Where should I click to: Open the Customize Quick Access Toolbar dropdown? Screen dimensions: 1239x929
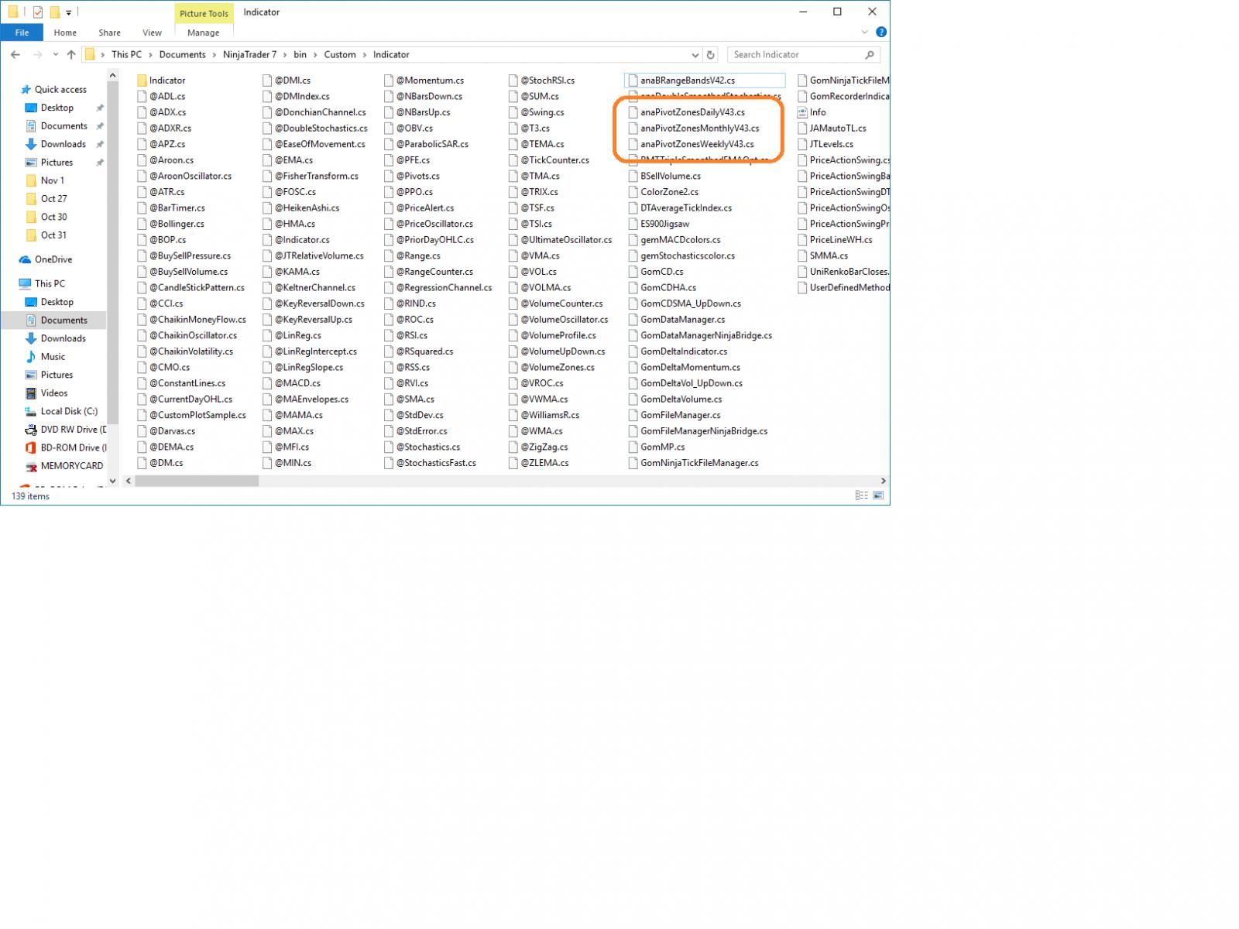click(x=68, y=12)
